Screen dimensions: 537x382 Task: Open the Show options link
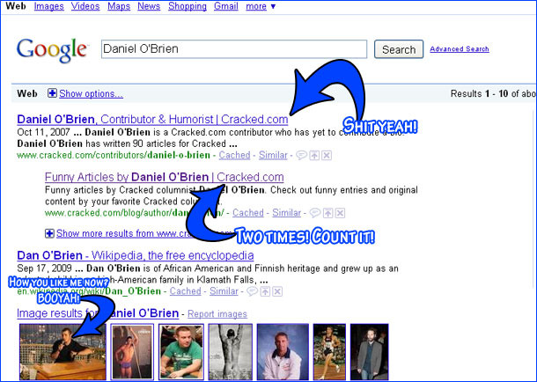coord(91,94)
